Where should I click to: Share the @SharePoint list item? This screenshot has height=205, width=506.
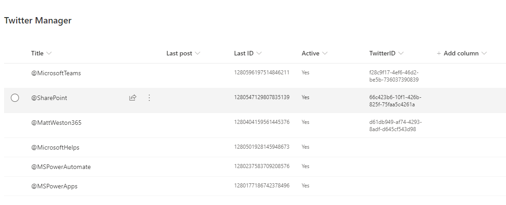click(x=133, y=98)
